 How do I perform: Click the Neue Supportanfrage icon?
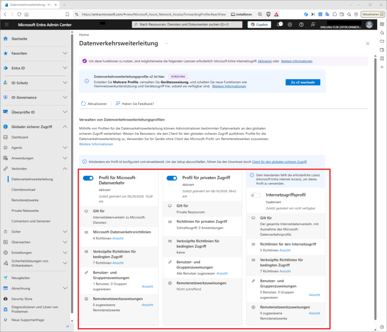pos(6,320)
